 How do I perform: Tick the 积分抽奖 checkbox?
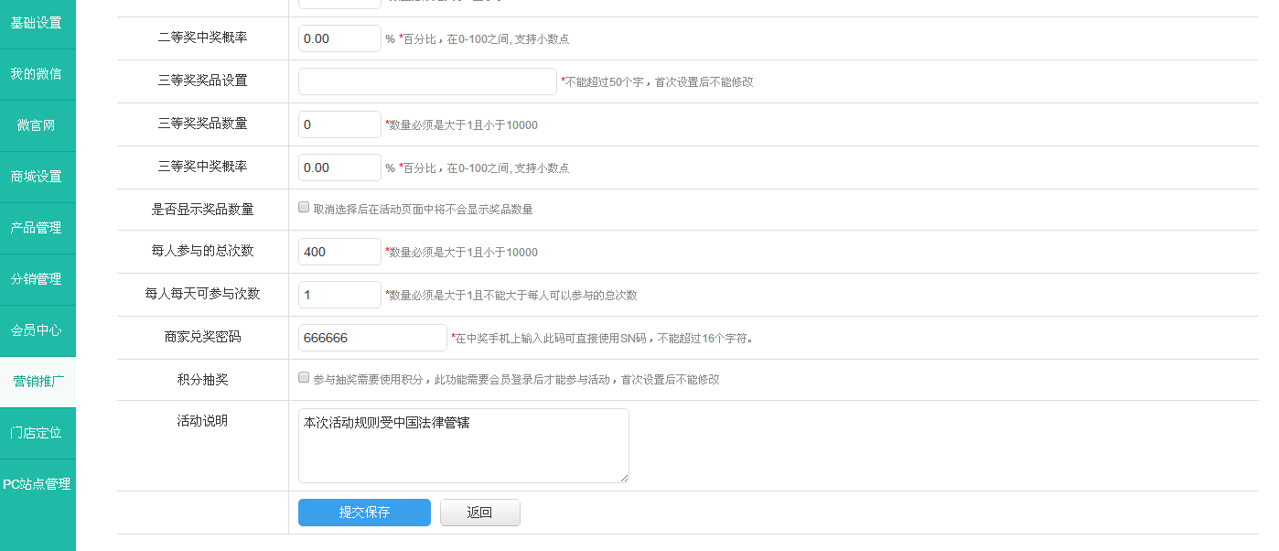[304, 377]
